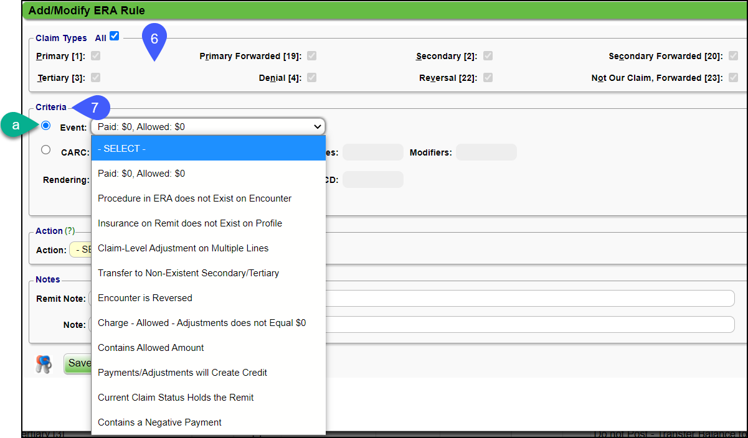This screenshot has width=748, height=438.
Task: Toggle the Primary Forwarded [19] checkbox
Action: (x=311, y=55)
